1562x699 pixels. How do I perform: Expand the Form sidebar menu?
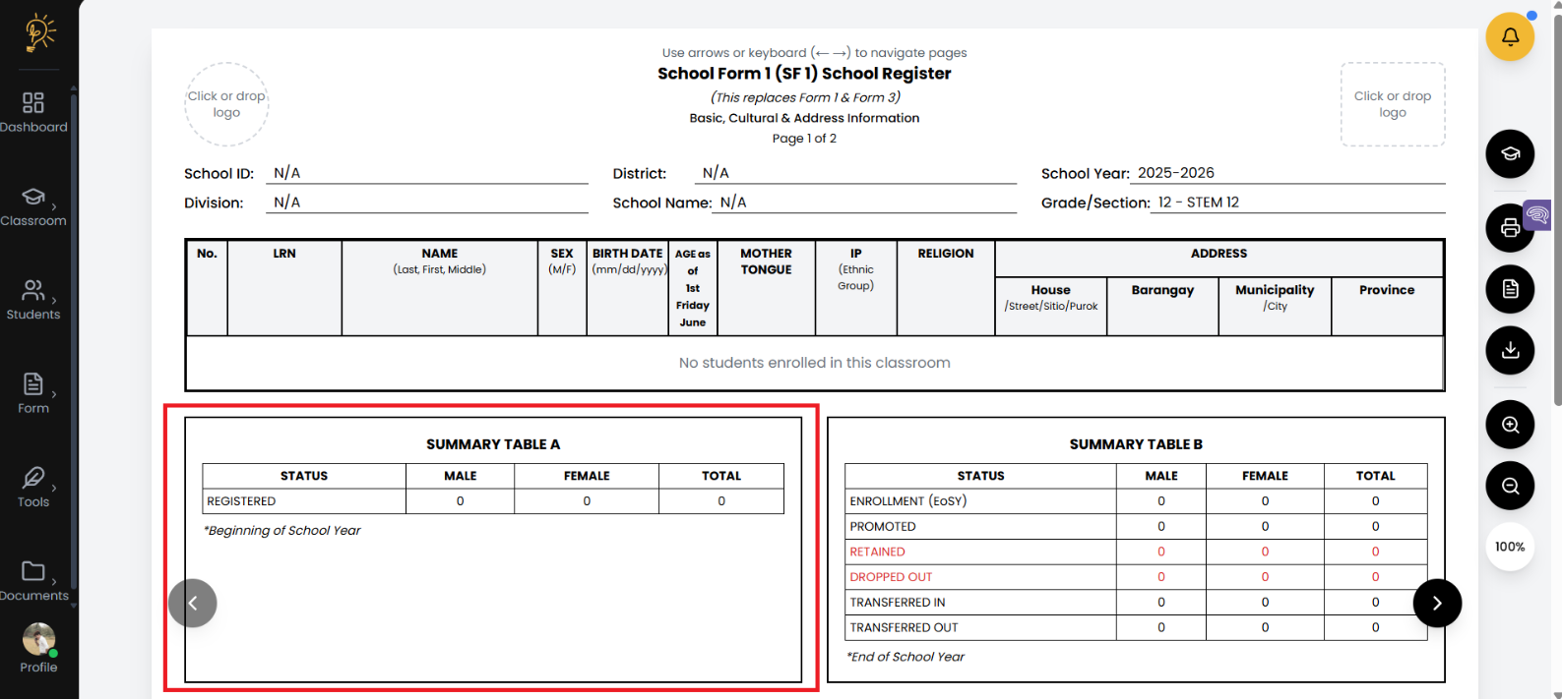[x=34, y=393]
